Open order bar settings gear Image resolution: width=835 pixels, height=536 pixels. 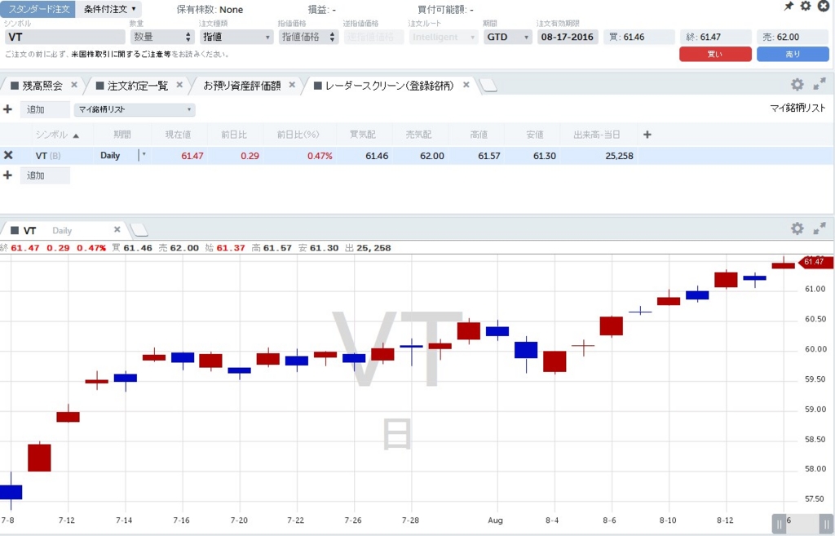[806, 6]
